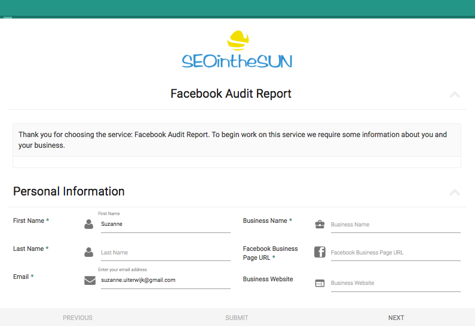Click the Business Name label

(x=267, y=221)
